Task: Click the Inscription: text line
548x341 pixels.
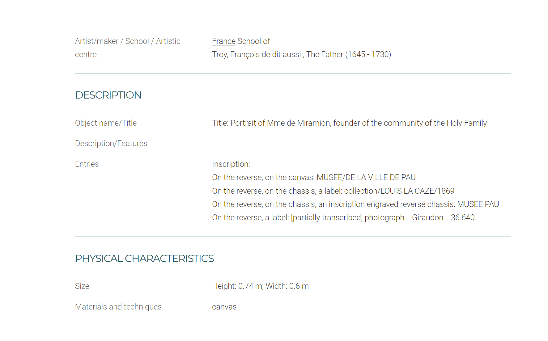Action: [x=231, y=164]
